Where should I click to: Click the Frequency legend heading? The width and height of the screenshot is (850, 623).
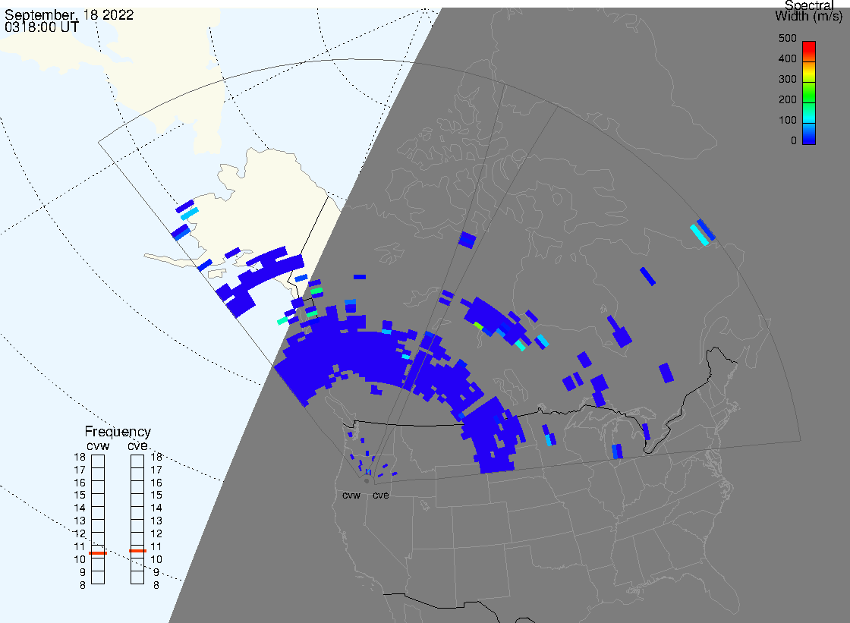pyautogui.click(x=118, y=432)
